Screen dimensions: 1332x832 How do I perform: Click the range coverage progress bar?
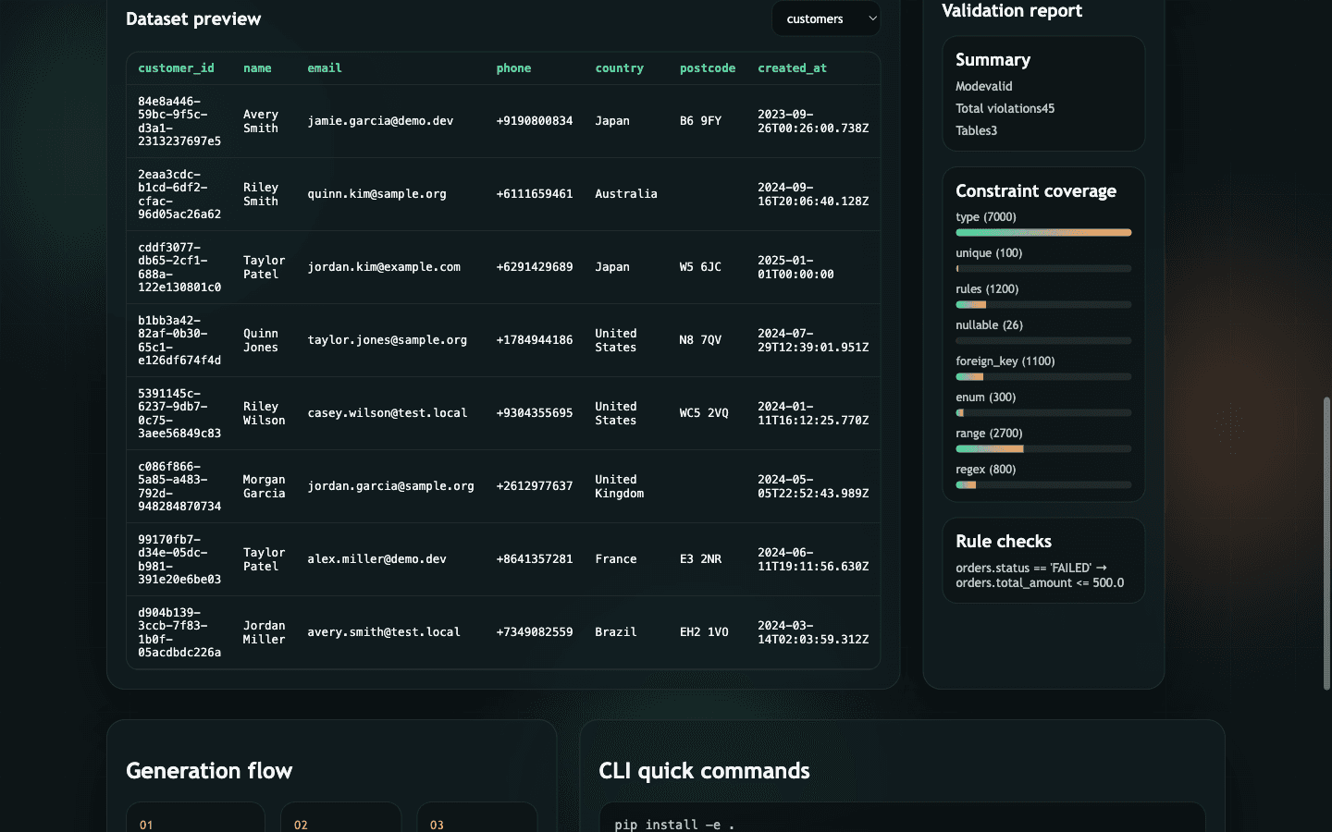point(1043,448)
